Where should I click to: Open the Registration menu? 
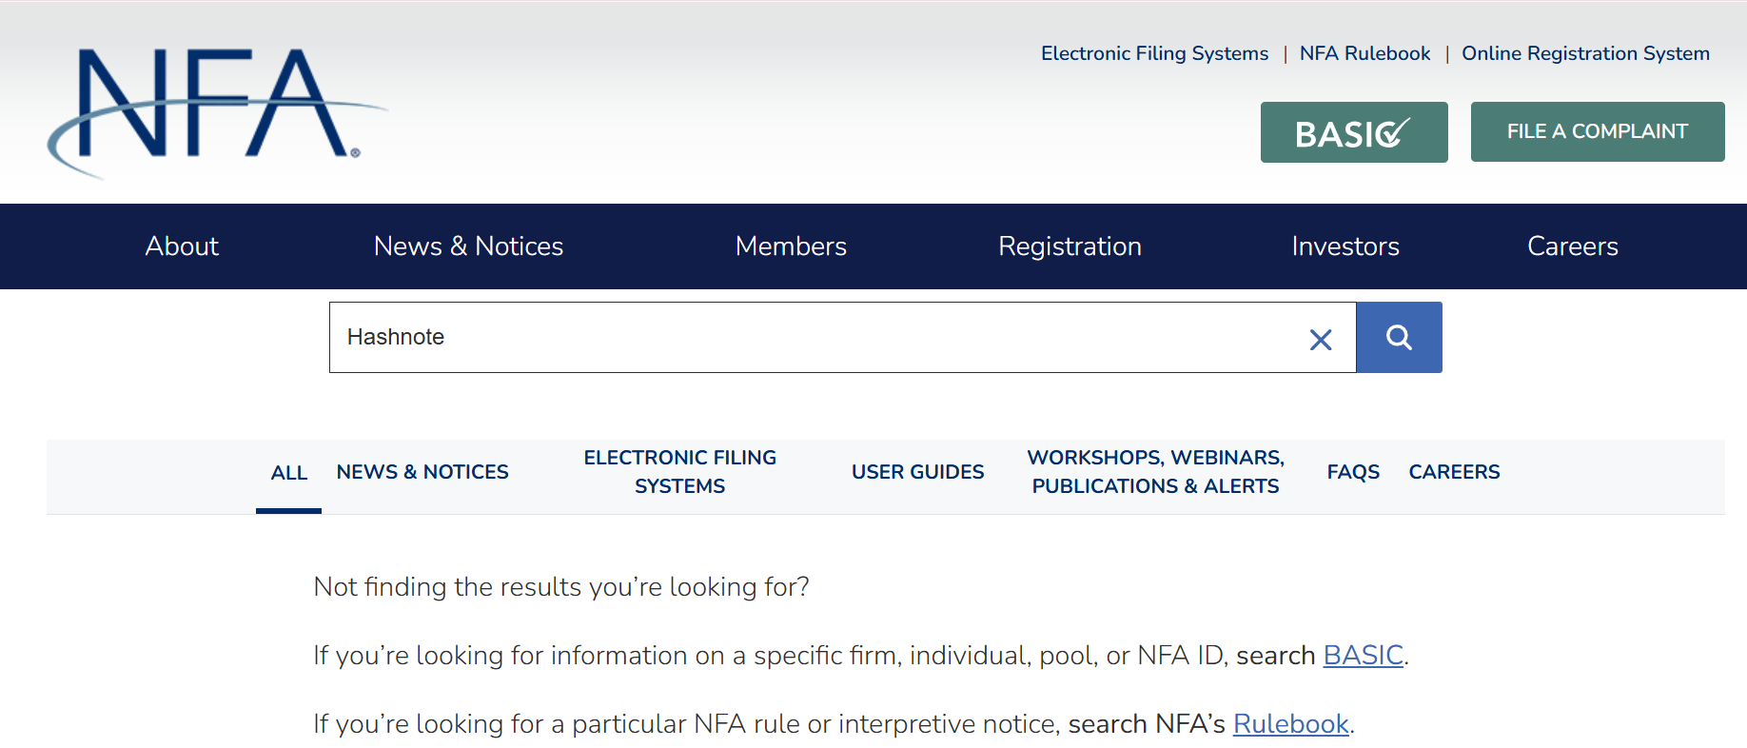pyautogui.click(x=1070, y=246)
